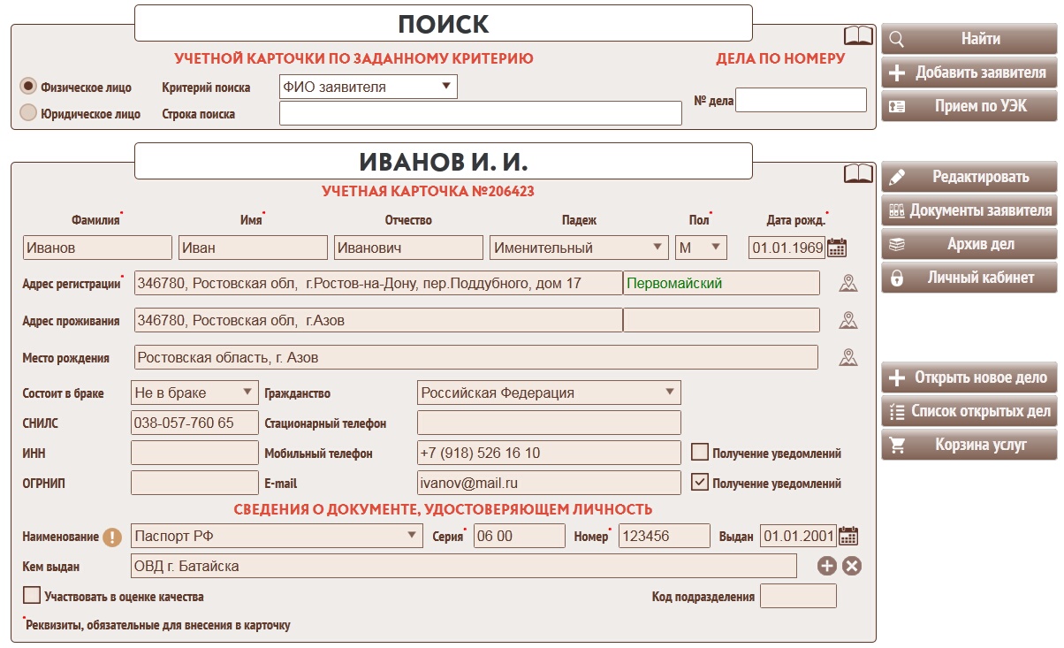This screenshot has height=648, width=1064.
Task: Click the Редактировать button
Action: click(969, 177)
